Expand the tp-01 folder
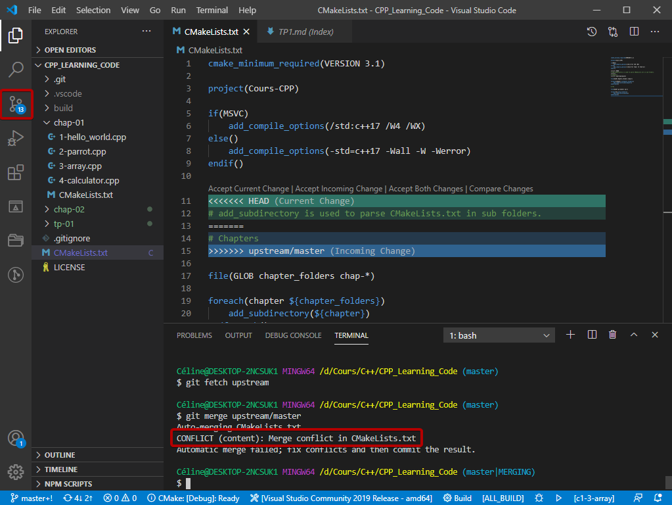The height and width of the screenshot is (505, 672). [98, 224]
